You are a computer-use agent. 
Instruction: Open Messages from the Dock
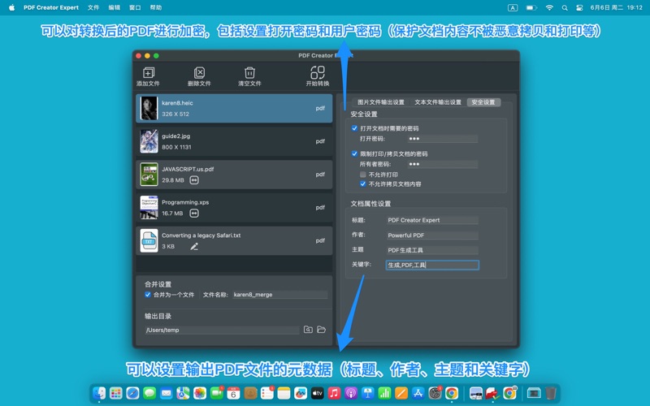click(x=149, y=393)
